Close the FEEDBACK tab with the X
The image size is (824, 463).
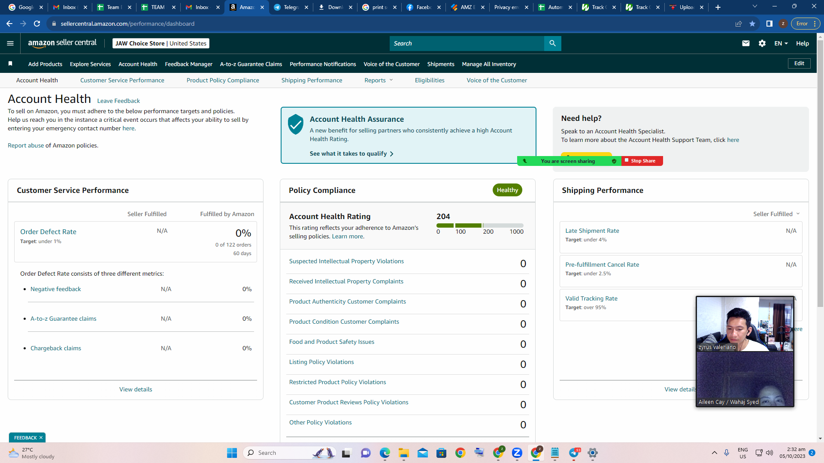[41, 438]
